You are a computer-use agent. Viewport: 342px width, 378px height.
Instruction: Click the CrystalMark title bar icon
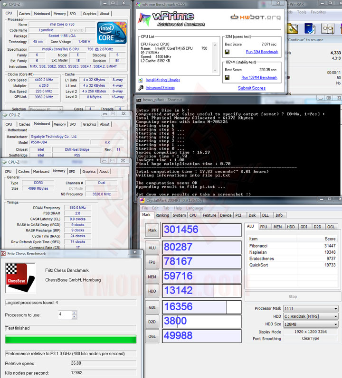point(142,200)
